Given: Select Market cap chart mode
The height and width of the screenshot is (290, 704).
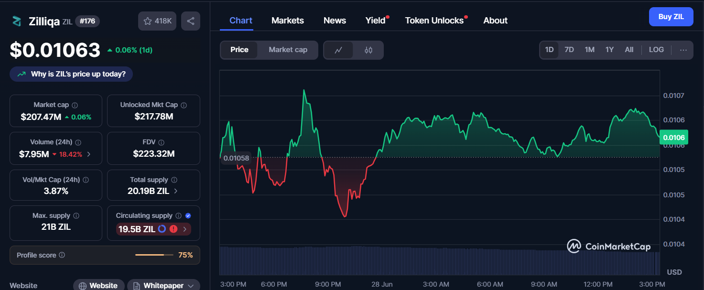Looking at the screenshot, I should point(288,50).
